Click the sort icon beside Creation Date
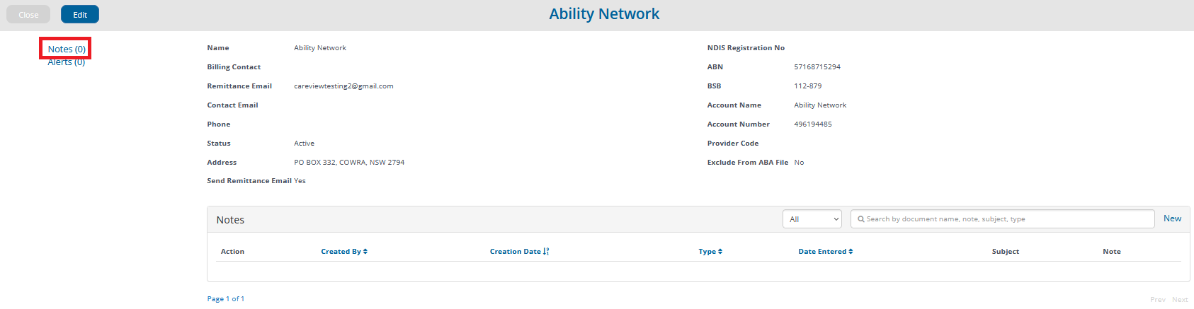This screenshot has height=309, width=1194. 546,252
